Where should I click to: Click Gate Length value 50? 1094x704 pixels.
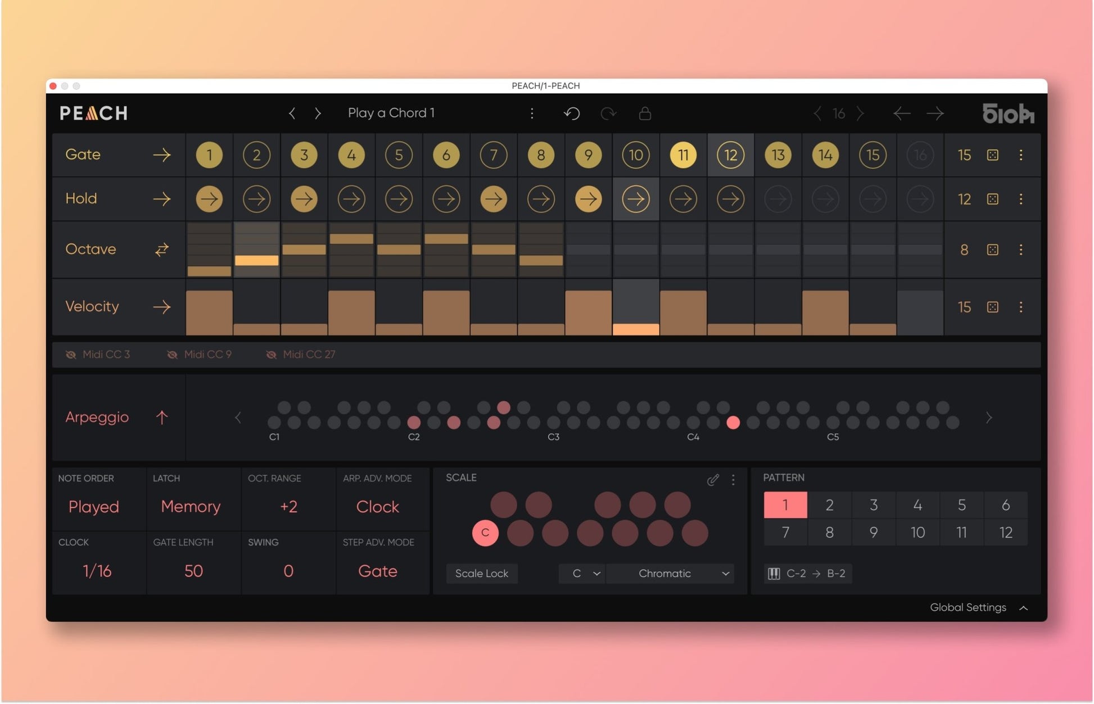pos(193,571)
